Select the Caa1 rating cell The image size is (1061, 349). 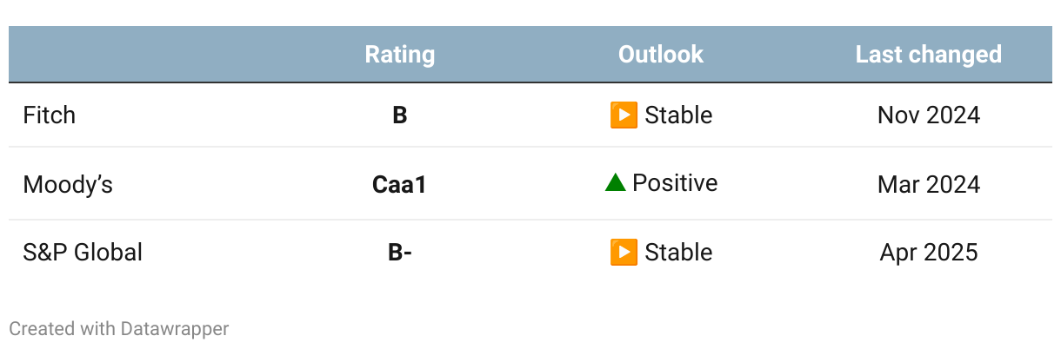click(400, 184)
